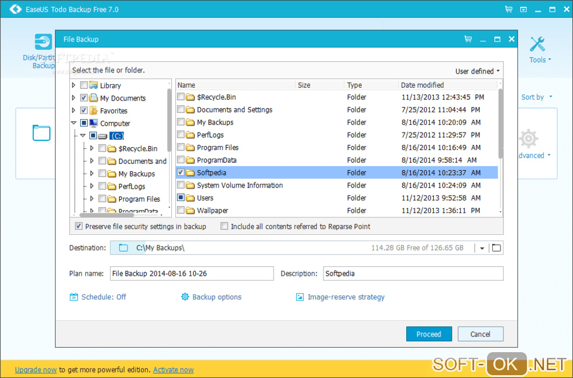This screenshot has height=378, width=573.
Task: Click the Computer monitor icon in tree
Action: point(94,123)
